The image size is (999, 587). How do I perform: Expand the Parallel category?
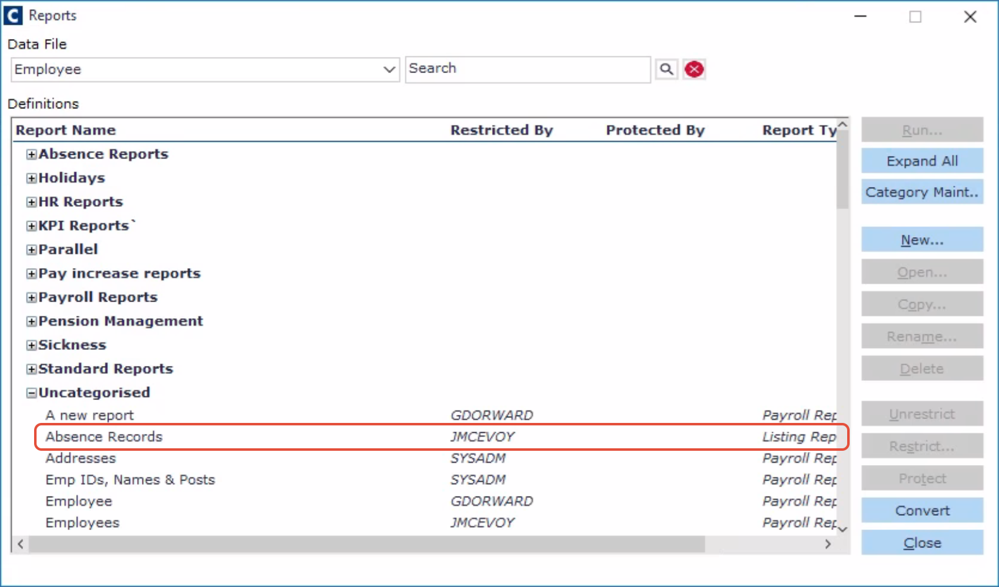click(32, 250)
